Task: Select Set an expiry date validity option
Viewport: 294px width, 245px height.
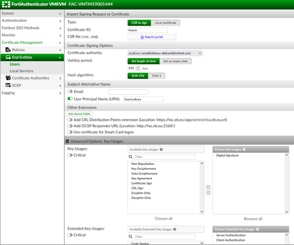Action: 175,61
